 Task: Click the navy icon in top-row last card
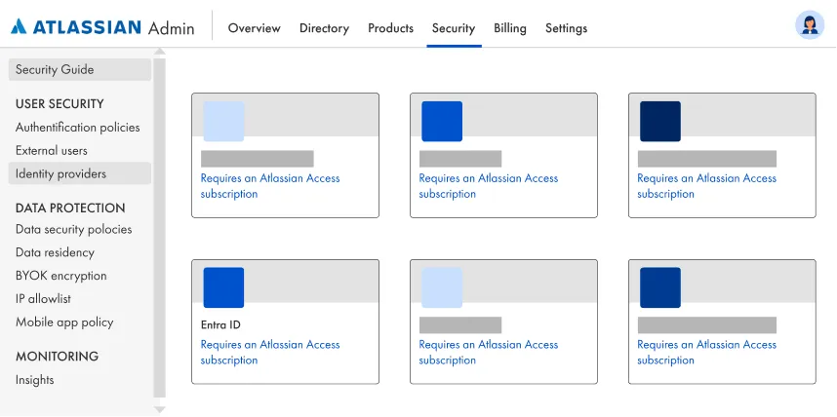[x=660, y=121]
